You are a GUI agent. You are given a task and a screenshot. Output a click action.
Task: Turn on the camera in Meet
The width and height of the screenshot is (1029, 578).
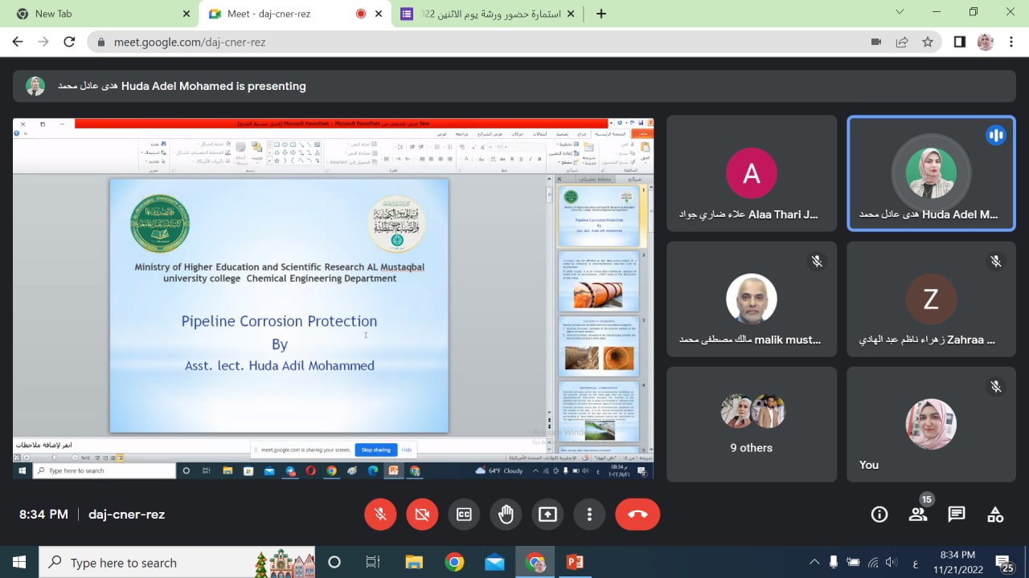(422, 515)
